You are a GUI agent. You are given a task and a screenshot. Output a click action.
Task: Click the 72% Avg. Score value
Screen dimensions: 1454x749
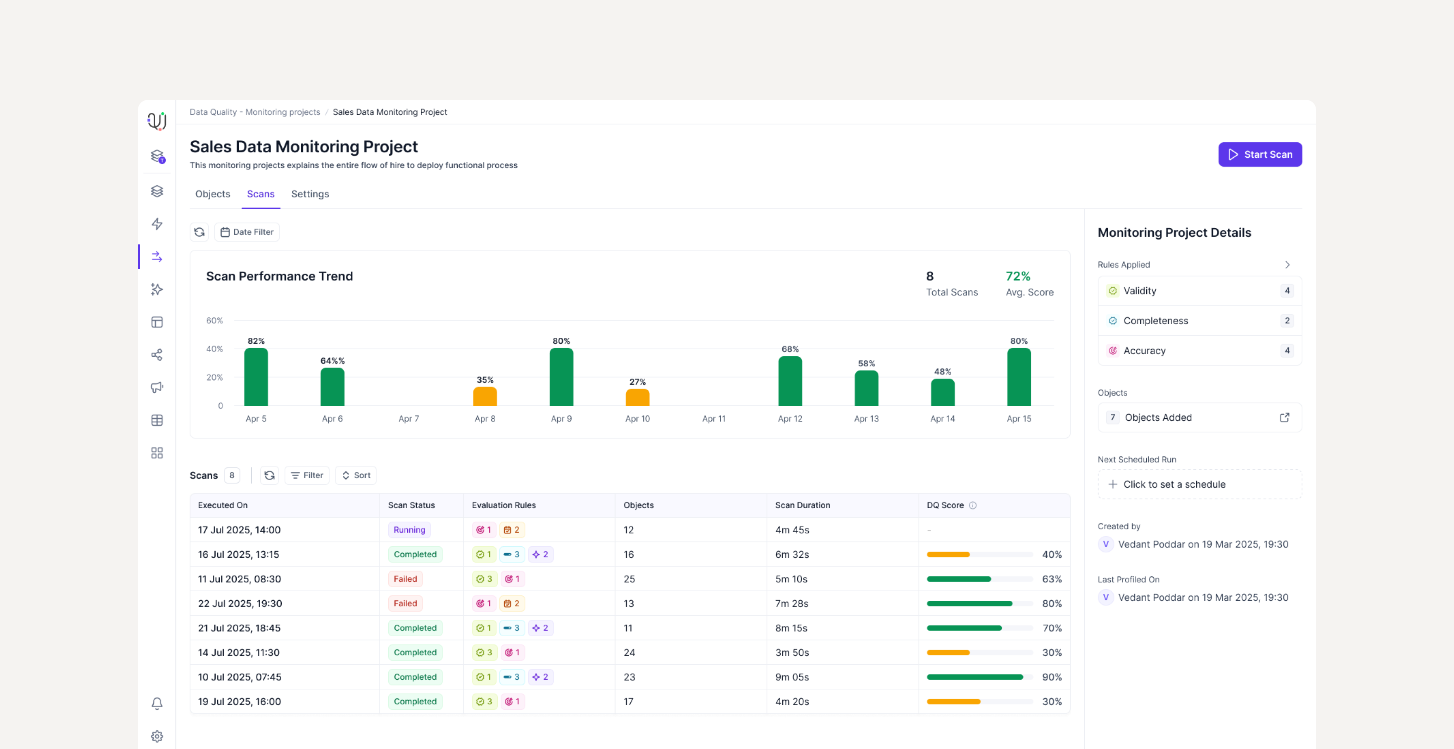tap(1018, 276)
